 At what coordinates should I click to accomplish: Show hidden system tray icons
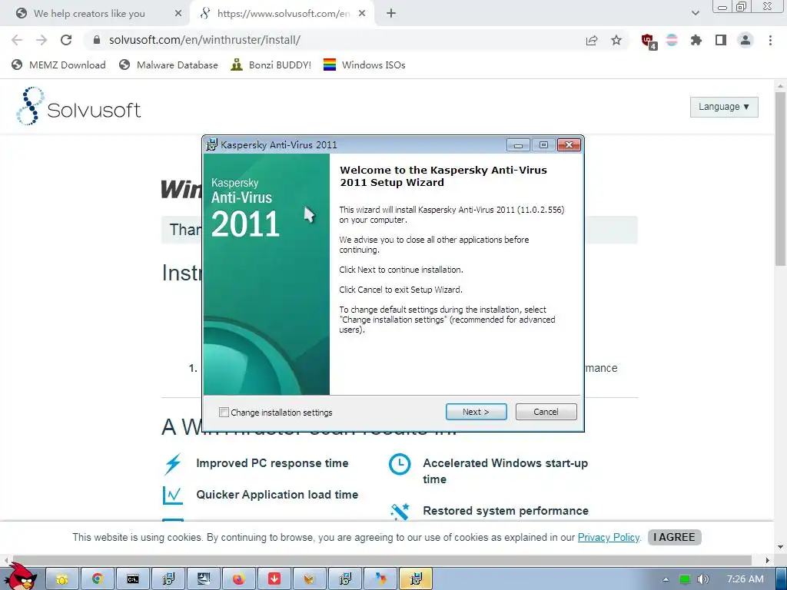tap(666, 579)
